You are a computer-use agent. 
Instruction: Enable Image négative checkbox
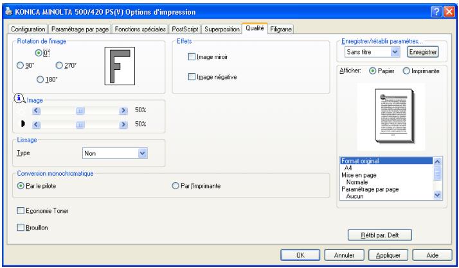point(192,77)
